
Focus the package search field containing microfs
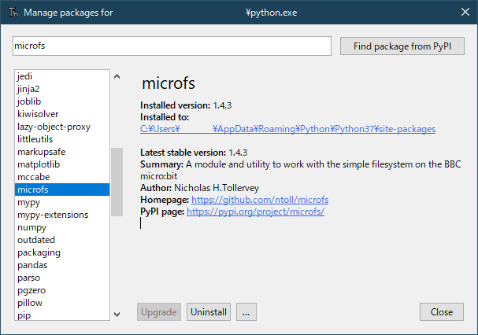pyautogui.click(x=172, y=46)
